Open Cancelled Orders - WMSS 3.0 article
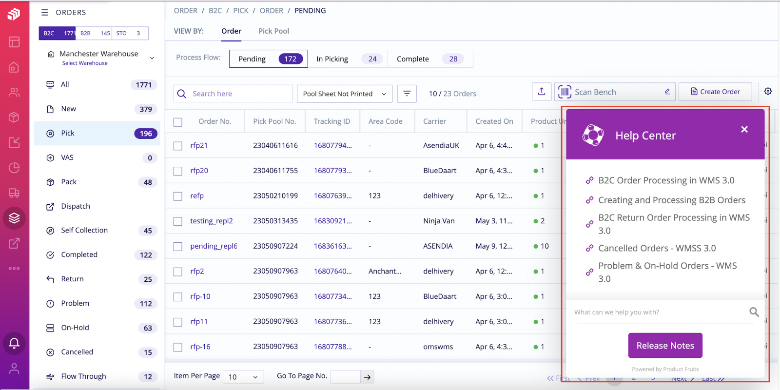The height and width of the screenshot is (390, 780). coord(657,248)
